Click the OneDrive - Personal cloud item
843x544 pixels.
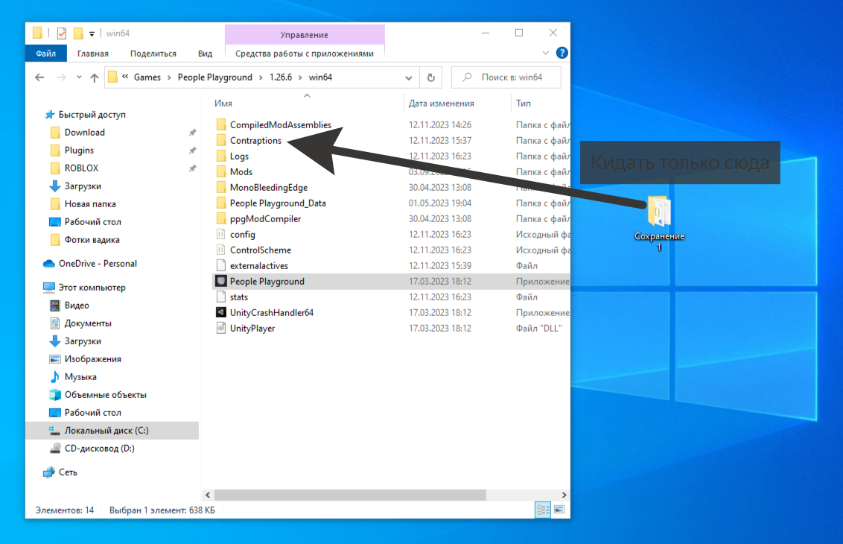[x=98, y=263]
